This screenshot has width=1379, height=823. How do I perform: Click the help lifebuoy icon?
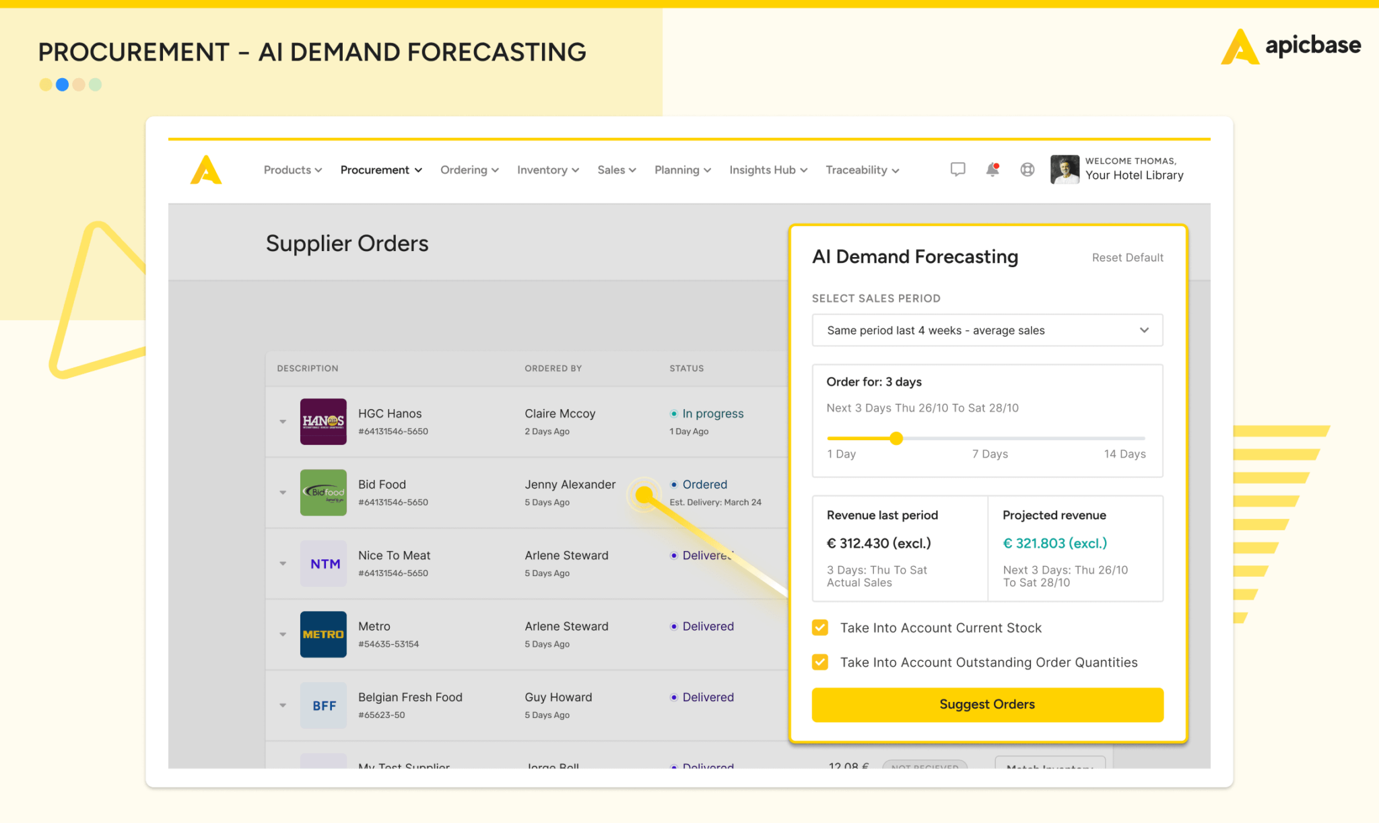click(1027, 170)
